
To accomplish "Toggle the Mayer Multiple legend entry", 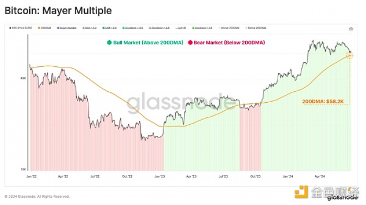I will (x=67, y=28).
